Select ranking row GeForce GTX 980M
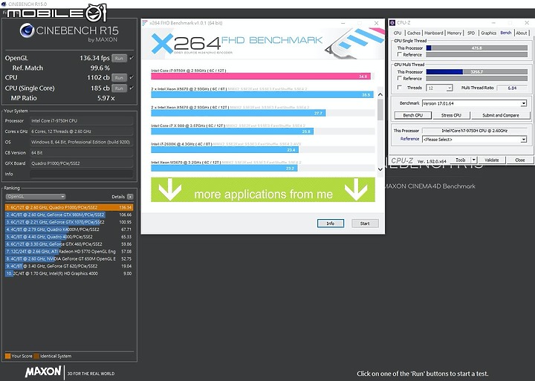The width and height of the screenshot is (535, 381). pos(69,215)
